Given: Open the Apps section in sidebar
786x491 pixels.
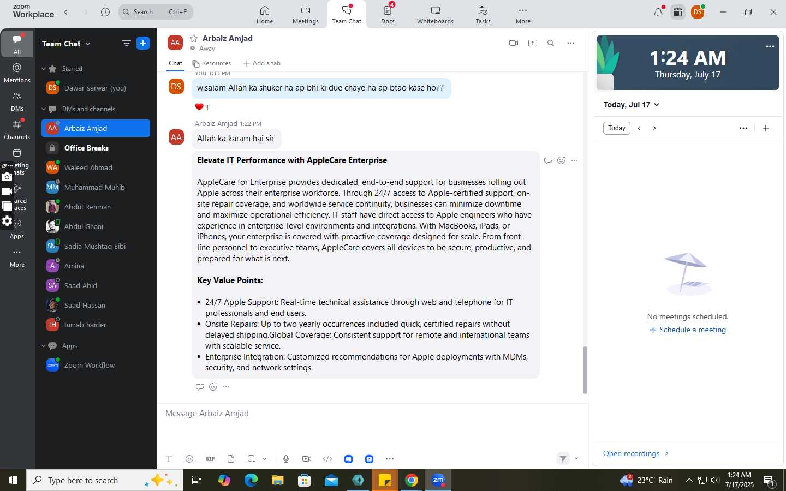Looking at the screenshot, I should click(x=17, y=229).
